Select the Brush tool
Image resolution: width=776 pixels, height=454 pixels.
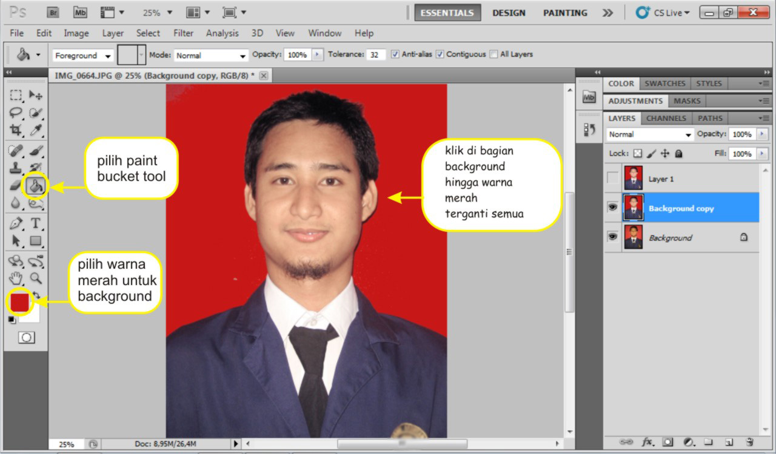tap(36, 150)
